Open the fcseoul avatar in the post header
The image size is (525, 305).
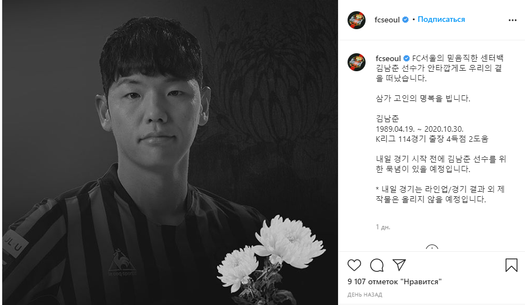coord(356,20)
